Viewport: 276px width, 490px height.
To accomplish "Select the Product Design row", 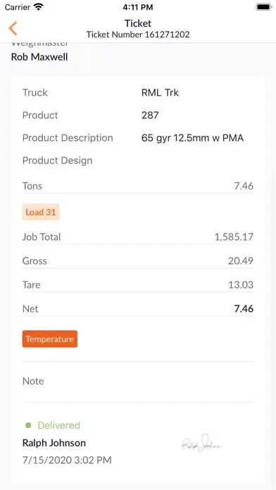I will (138, 161).
